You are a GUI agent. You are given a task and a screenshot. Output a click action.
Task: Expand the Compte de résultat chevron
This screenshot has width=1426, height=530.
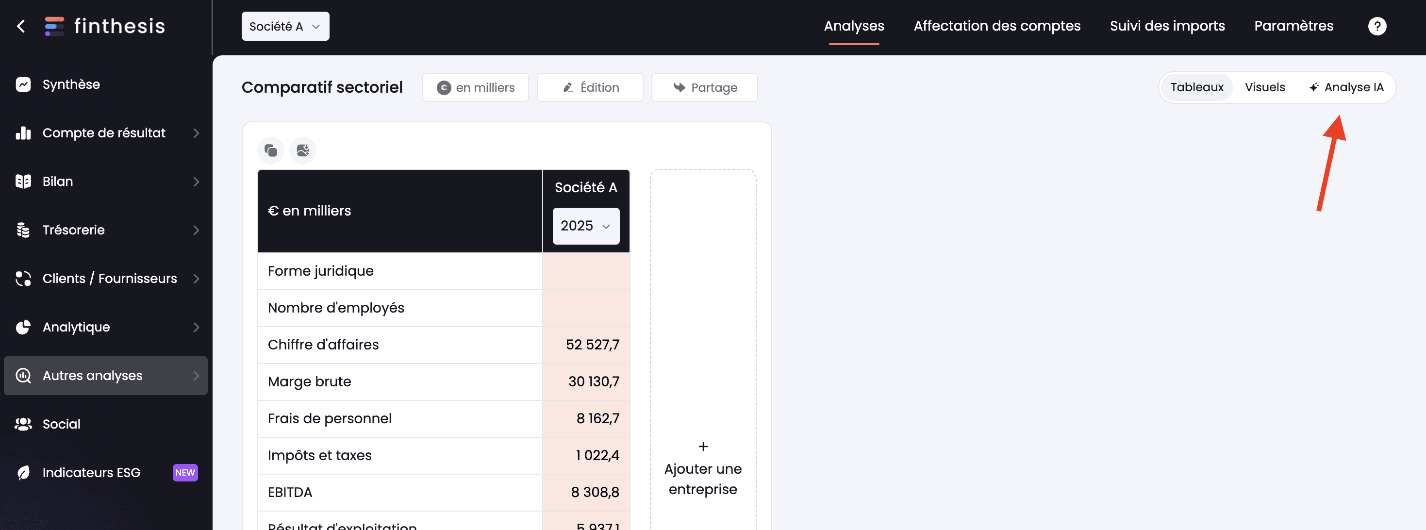(x=196, y=133)
